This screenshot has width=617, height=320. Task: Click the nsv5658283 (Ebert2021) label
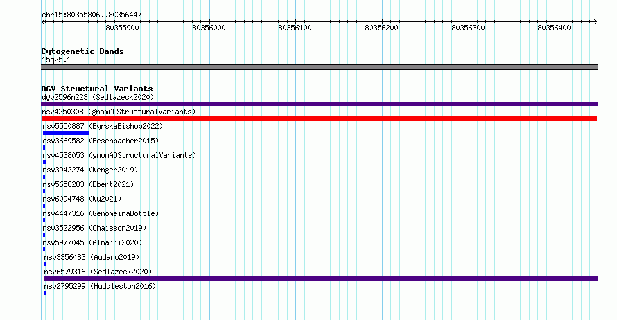(x=88, y=184)
